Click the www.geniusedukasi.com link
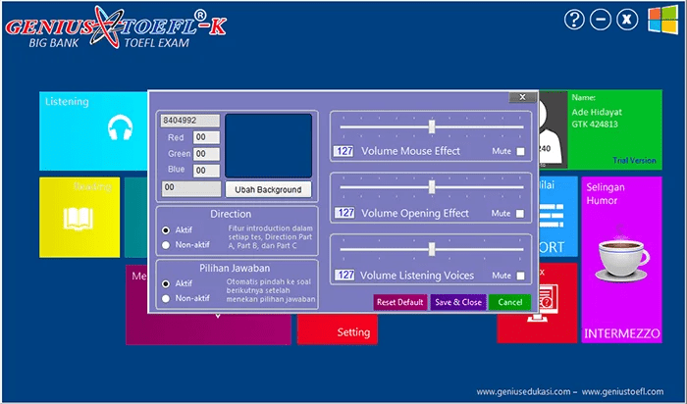 (523, 392)
